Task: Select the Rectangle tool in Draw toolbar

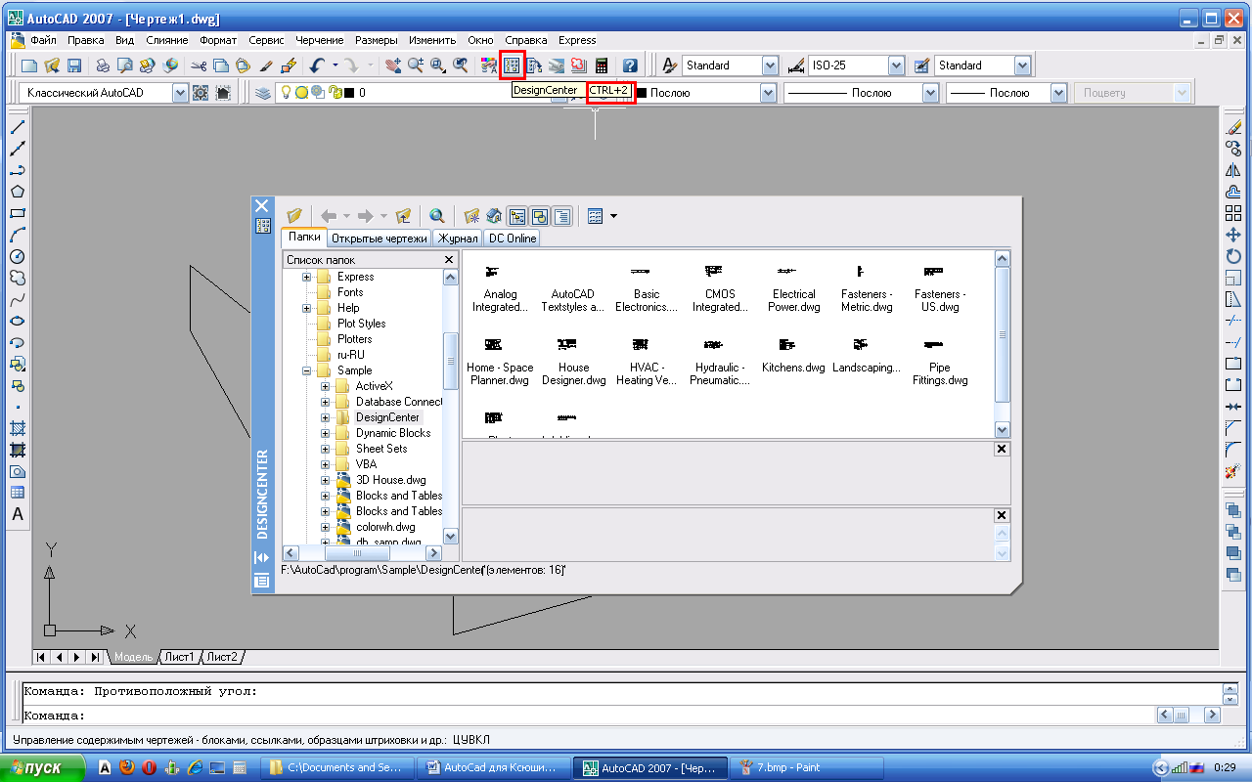Action: click(x=17, y=213)
